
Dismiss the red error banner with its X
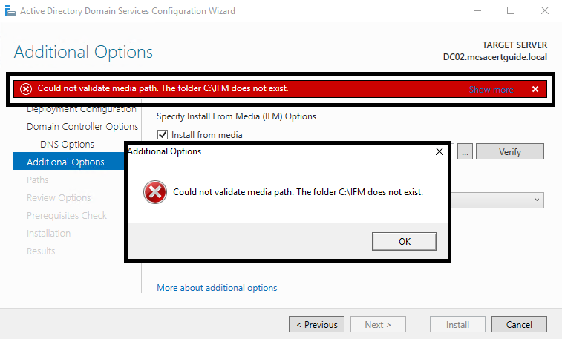pos(535,89)
